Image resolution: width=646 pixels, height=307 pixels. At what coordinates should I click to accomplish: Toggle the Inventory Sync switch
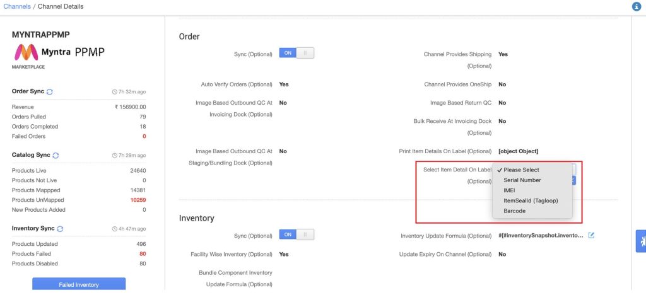pos(297,235)
